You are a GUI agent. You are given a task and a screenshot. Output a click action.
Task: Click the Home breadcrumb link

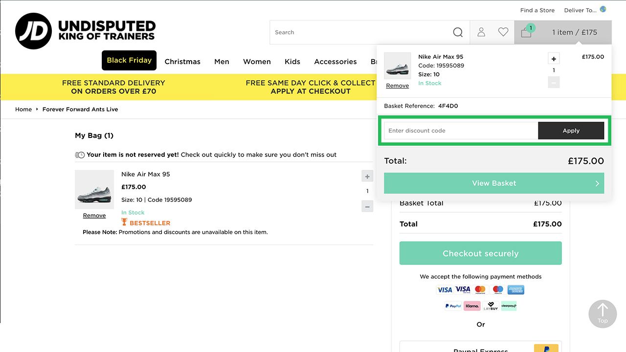pyautogui.click(x=23, y=110)
